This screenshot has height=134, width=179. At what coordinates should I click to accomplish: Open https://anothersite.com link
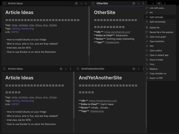(x=117, y=32)
